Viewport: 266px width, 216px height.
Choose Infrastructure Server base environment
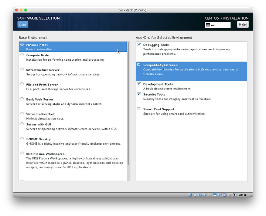(x=22, y=69)
